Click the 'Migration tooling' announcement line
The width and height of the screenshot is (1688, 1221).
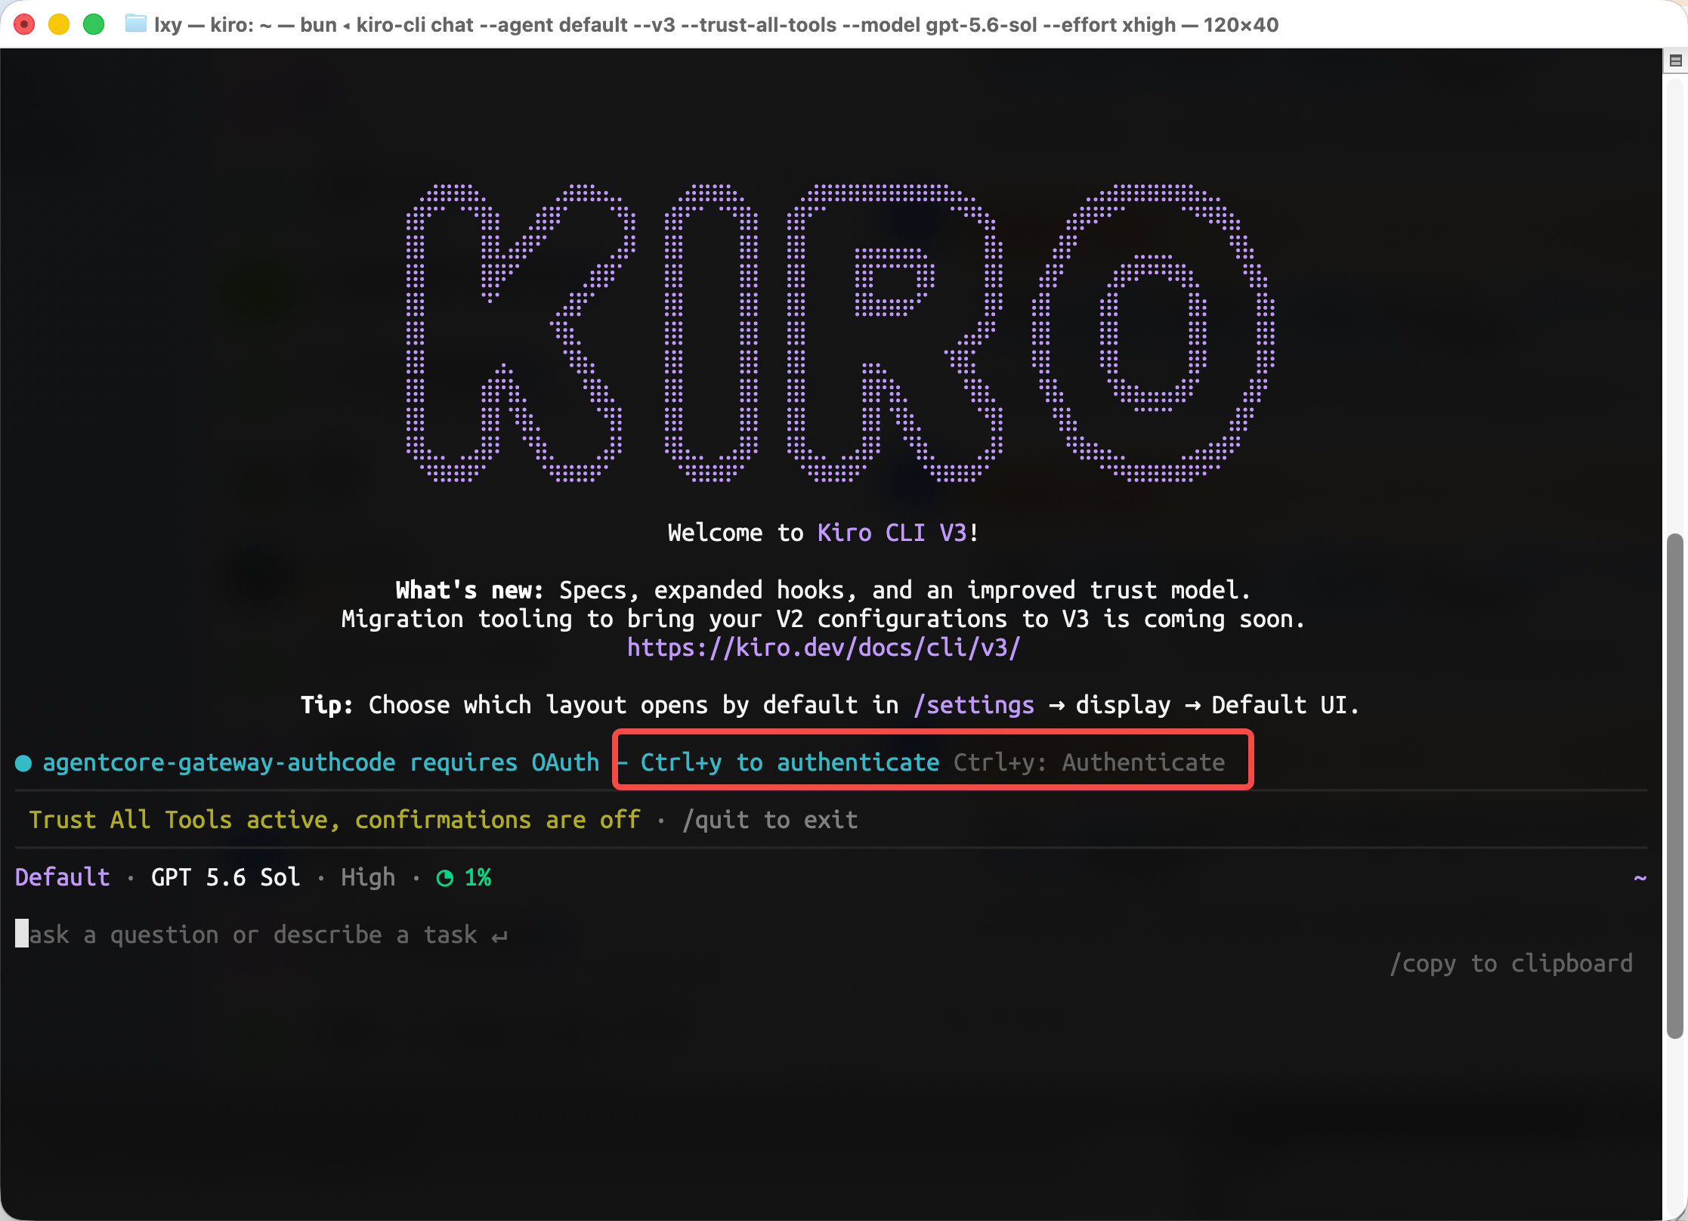tap(824, 619)
